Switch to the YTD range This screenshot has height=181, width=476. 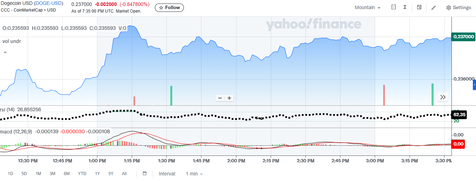click(x=82, y=174)
